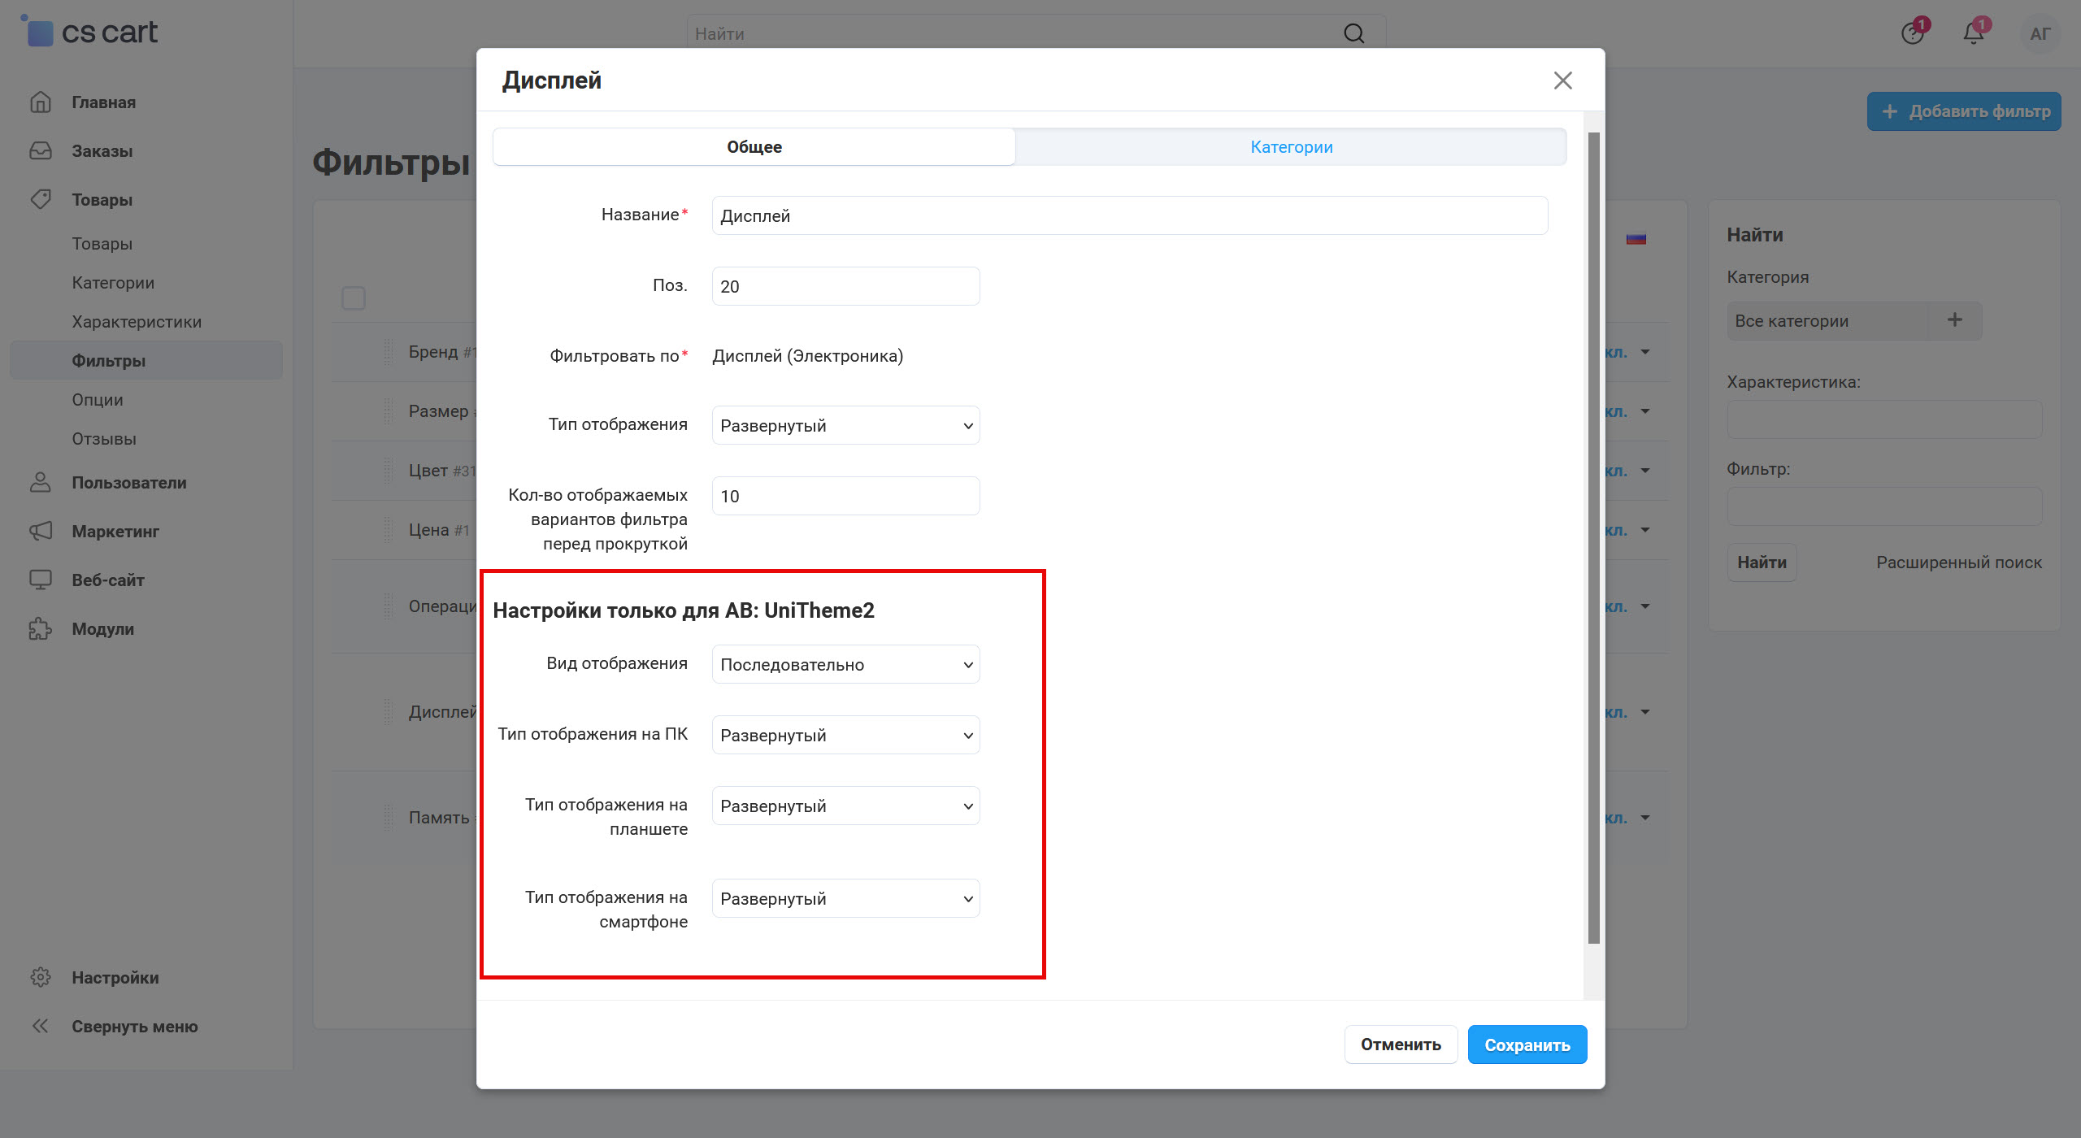Open the help icon with badge

[x=1913, y=33]
